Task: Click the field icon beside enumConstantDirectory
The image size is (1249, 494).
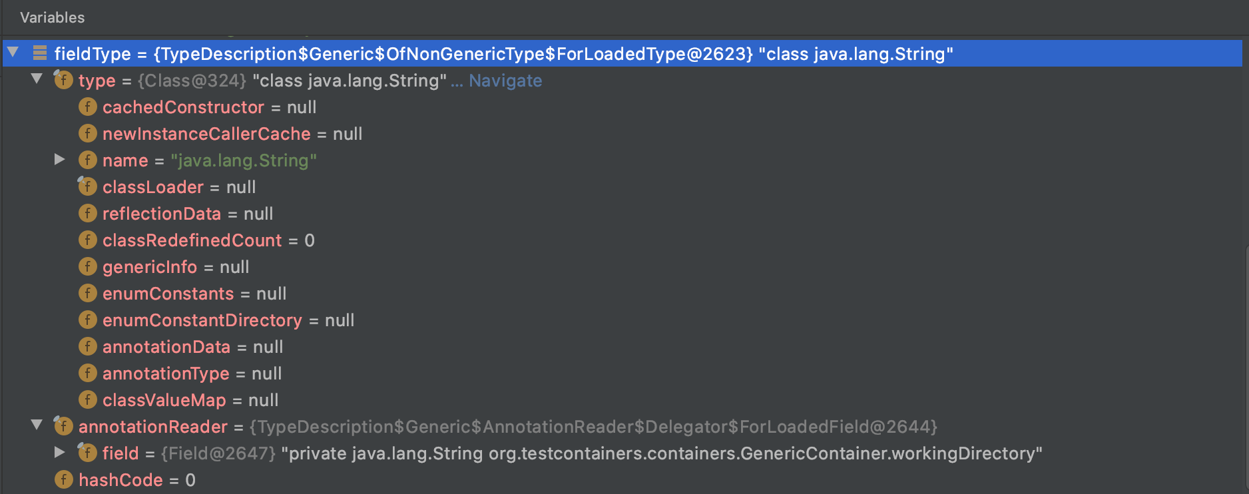Action: [x=87, y=320]
